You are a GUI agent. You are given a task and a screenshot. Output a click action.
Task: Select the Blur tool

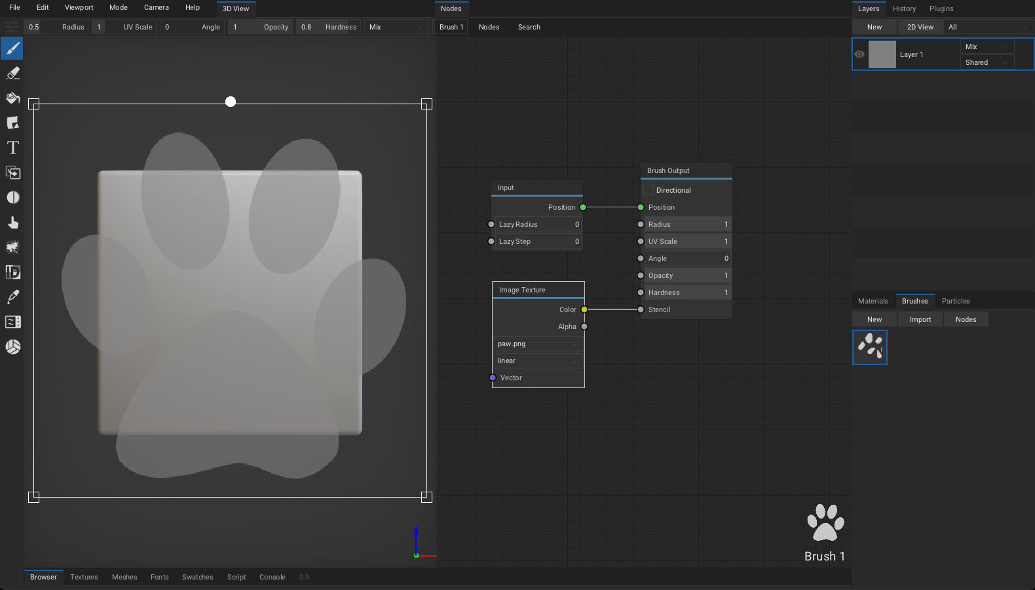[x=12, y=198]
